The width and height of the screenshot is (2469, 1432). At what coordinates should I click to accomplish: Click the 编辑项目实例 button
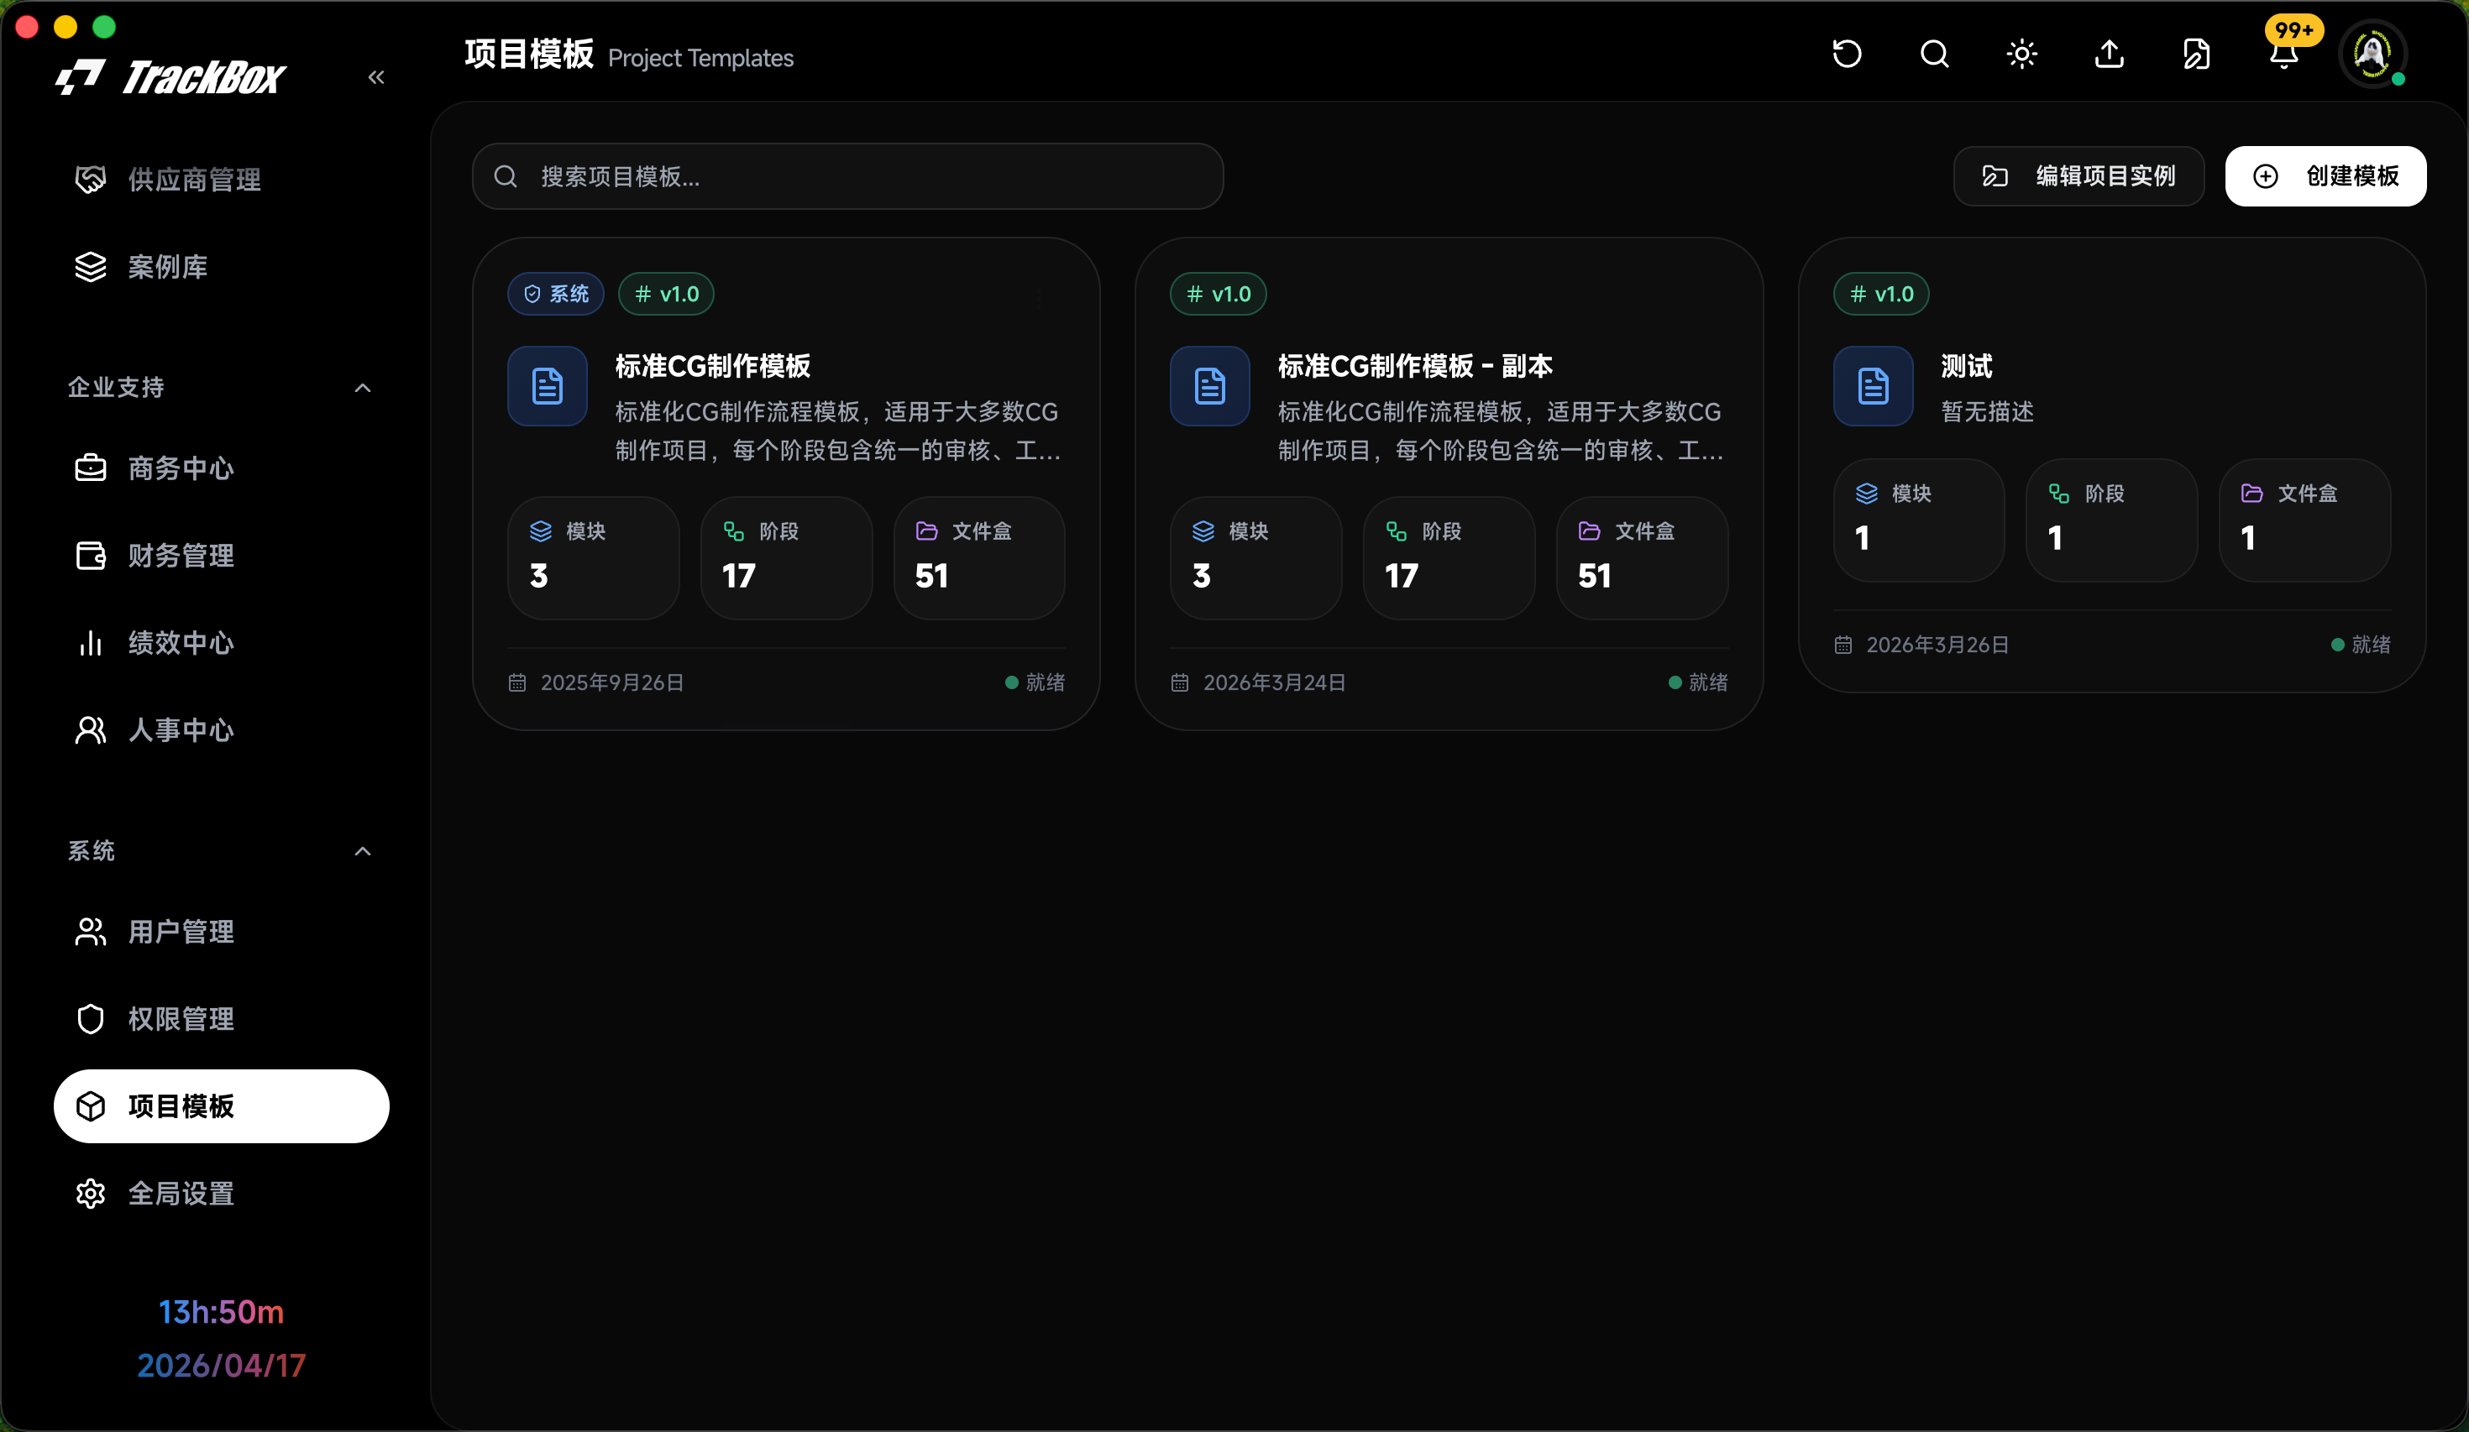click(x=2078, y=176)
